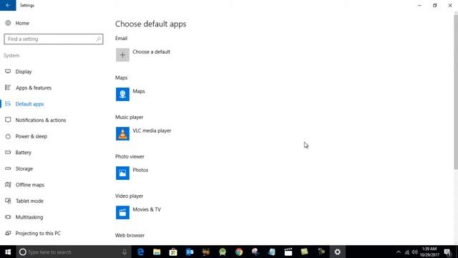Open Multitasking settings
Viewport: 458px width, 258px height.
coord(29,217)
